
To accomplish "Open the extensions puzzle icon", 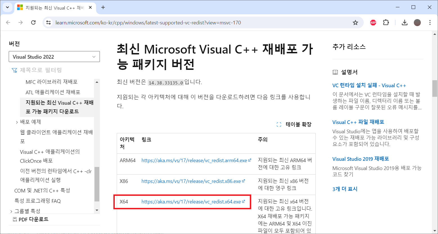I will 386,23.
